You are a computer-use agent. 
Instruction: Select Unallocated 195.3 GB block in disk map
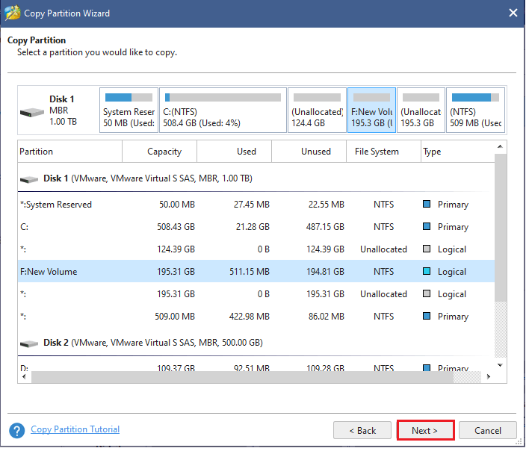[421, 111]
